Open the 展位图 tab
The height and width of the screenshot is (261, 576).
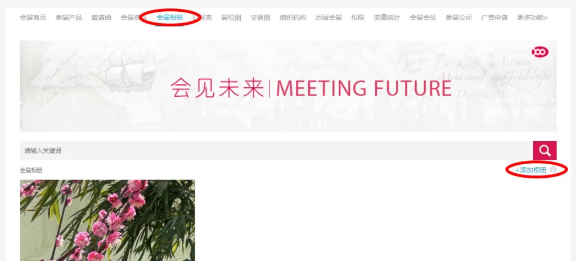coord(231,17)
